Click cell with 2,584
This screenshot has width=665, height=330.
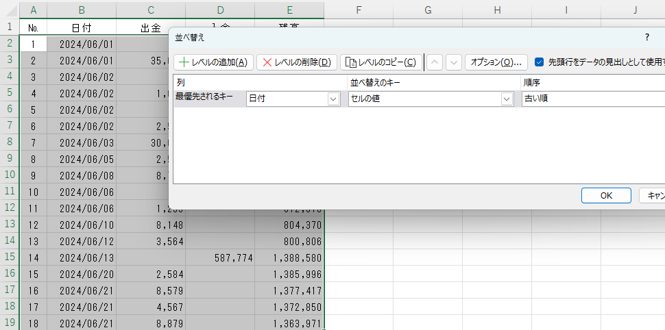151,274
